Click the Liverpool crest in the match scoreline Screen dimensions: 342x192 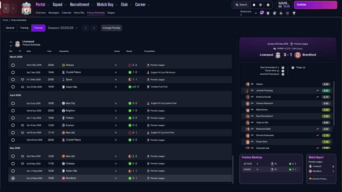coord(278,55)
